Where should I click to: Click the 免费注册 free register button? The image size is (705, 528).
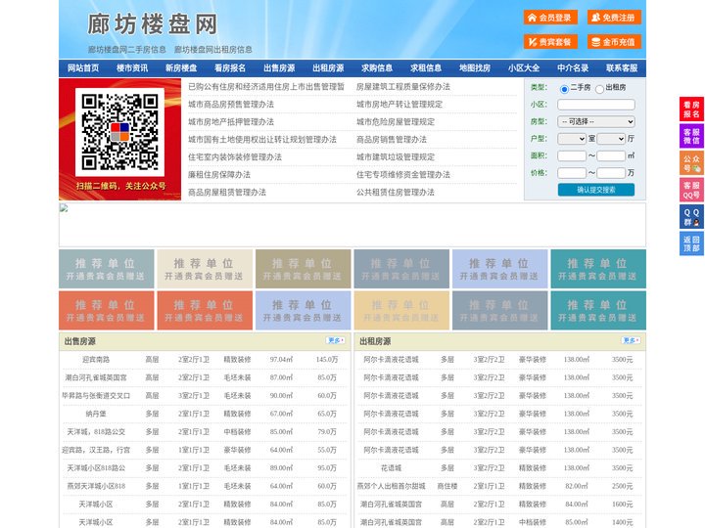click(614, 18)
